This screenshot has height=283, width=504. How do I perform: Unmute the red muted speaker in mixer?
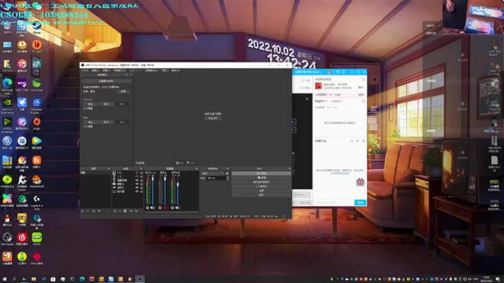click(x=165, y=208)
